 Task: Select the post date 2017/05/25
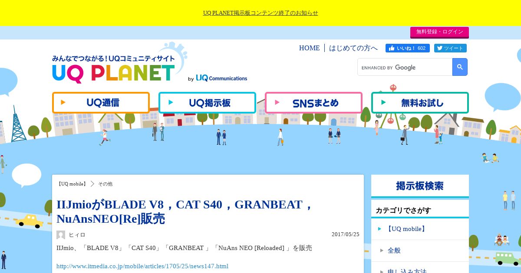(346, 234)
